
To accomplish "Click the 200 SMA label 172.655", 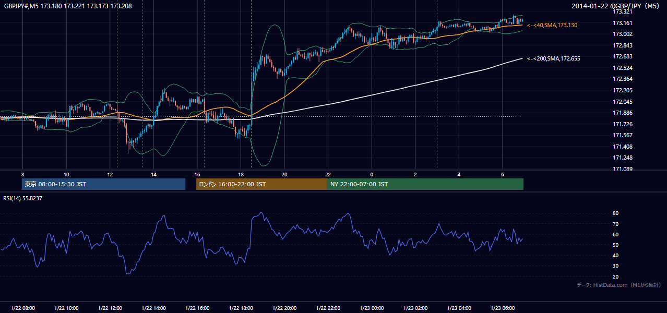I will pos(554,58).
